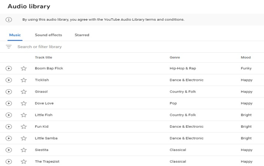Play the Siestita track preview
264x166 pixels.
[9, 150]
